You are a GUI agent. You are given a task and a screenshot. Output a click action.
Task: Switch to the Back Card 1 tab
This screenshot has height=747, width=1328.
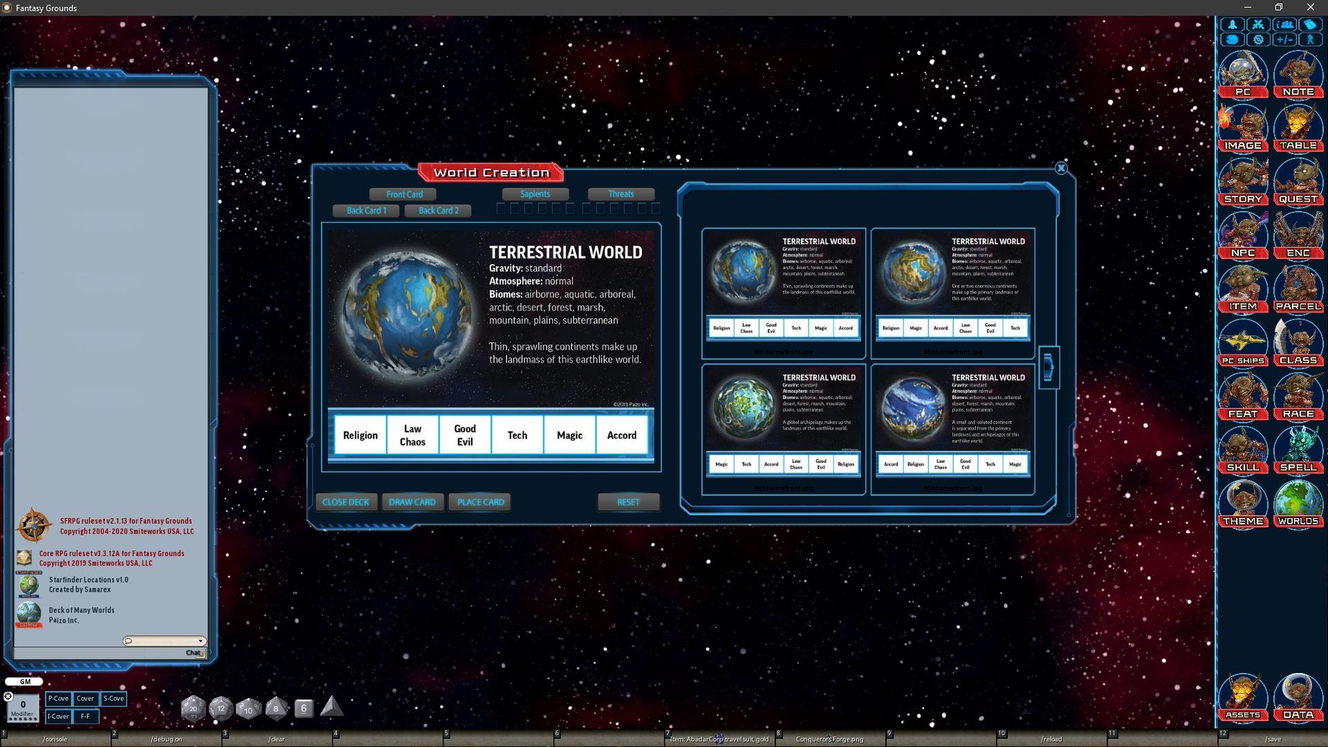click(366, 210)
